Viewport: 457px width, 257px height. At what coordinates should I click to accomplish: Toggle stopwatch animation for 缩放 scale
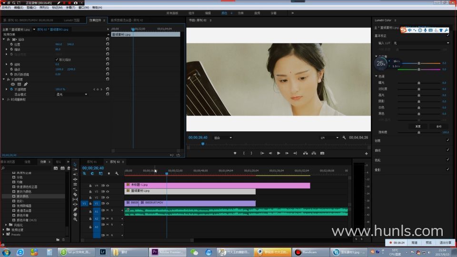11,49
